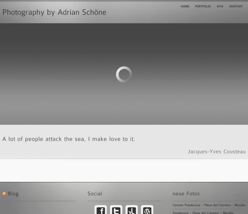The width and height of the screenshot is (248, 214).
Task: Open the Twitter social icon
Action: click(116, 210)
